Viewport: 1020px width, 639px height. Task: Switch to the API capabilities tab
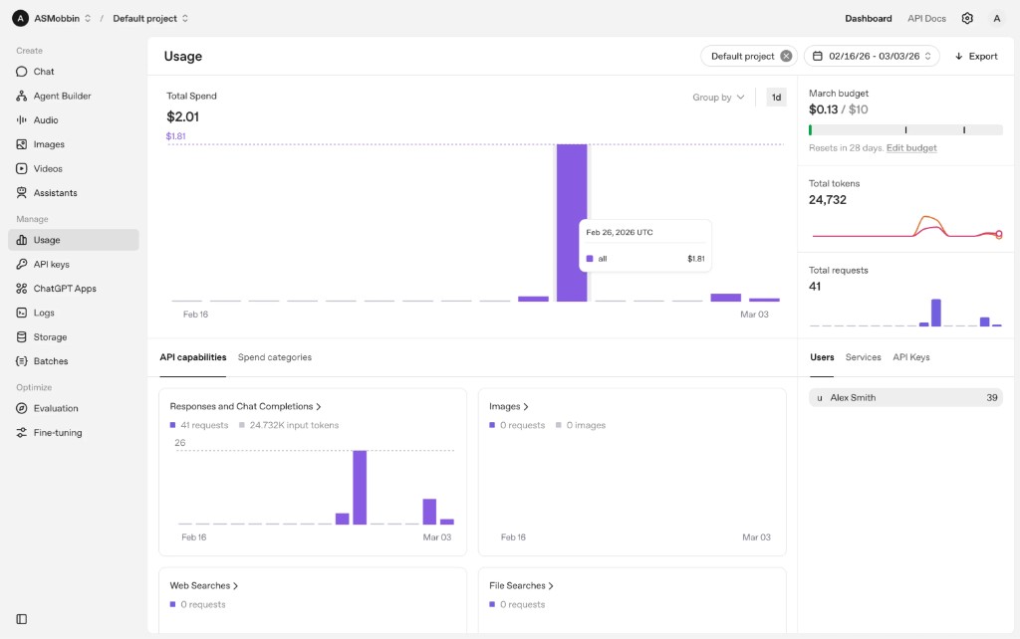coord(193,357)
